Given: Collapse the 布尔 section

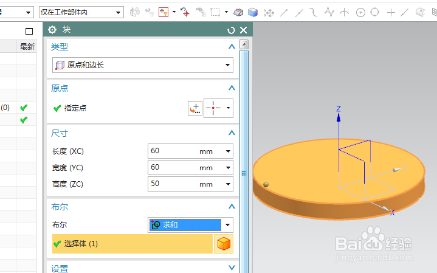Looking at the screenshot, I should [x=232, y=207].
